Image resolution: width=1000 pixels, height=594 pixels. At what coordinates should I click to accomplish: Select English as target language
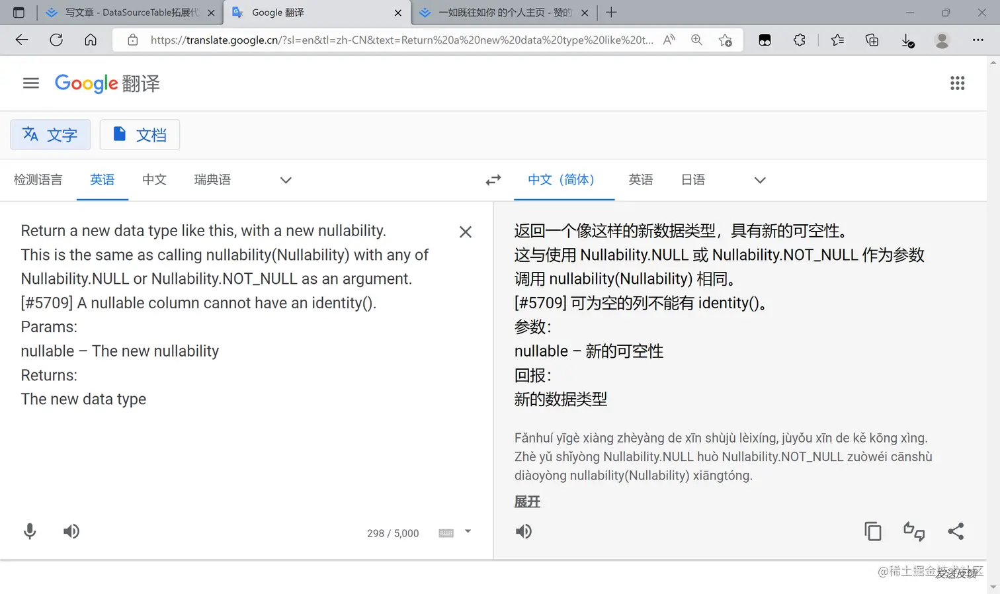coord(641,180)
